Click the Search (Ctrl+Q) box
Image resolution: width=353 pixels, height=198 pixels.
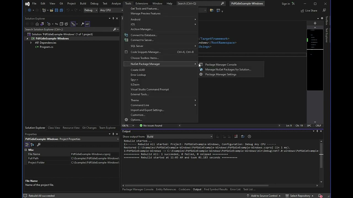201,4
